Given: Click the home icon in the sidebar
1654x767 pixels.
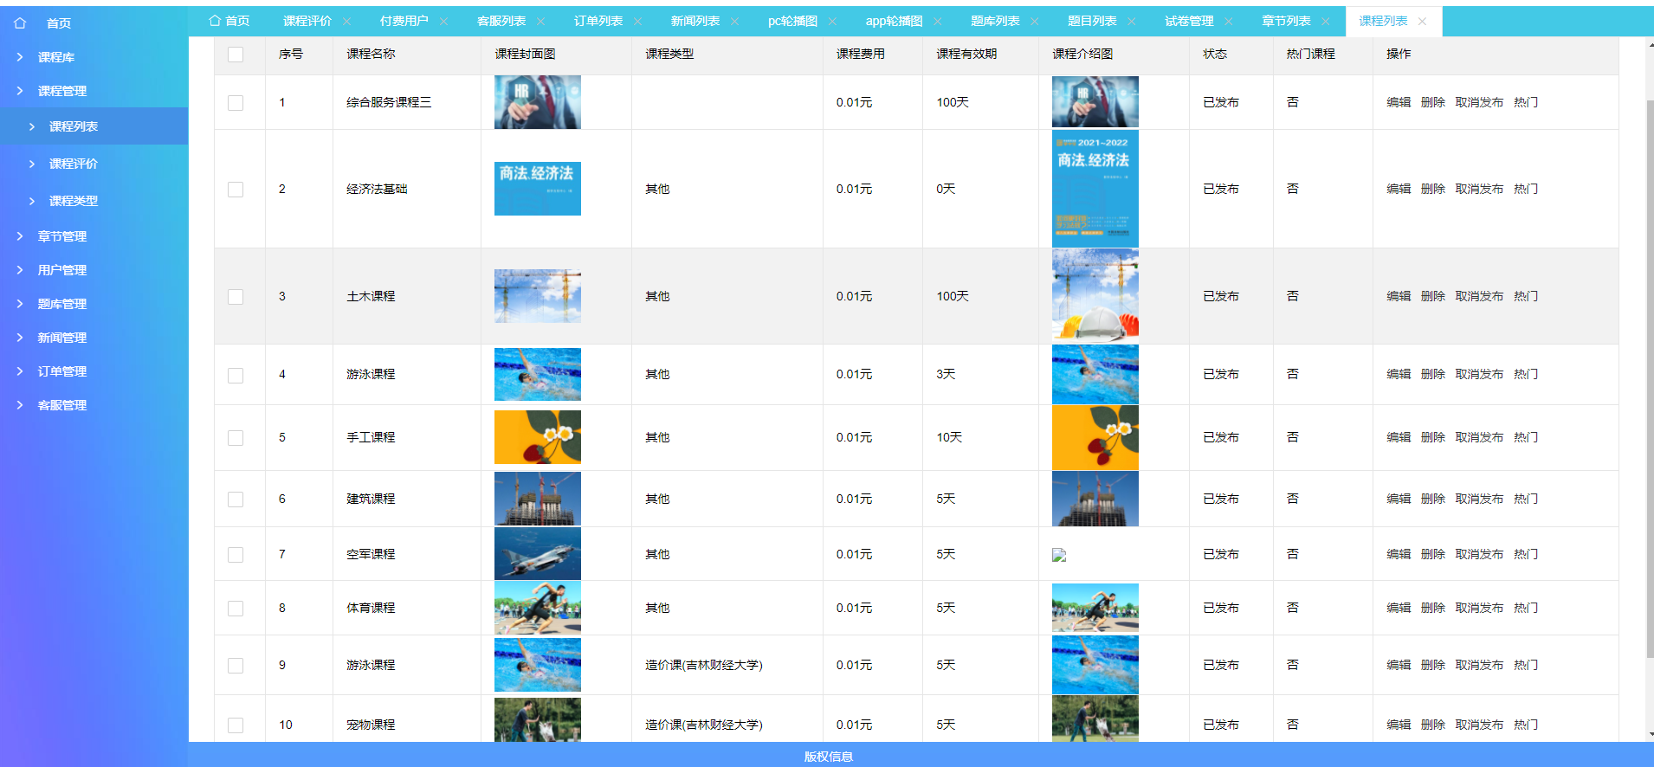Looking at the screenshot, I should 20,23.
